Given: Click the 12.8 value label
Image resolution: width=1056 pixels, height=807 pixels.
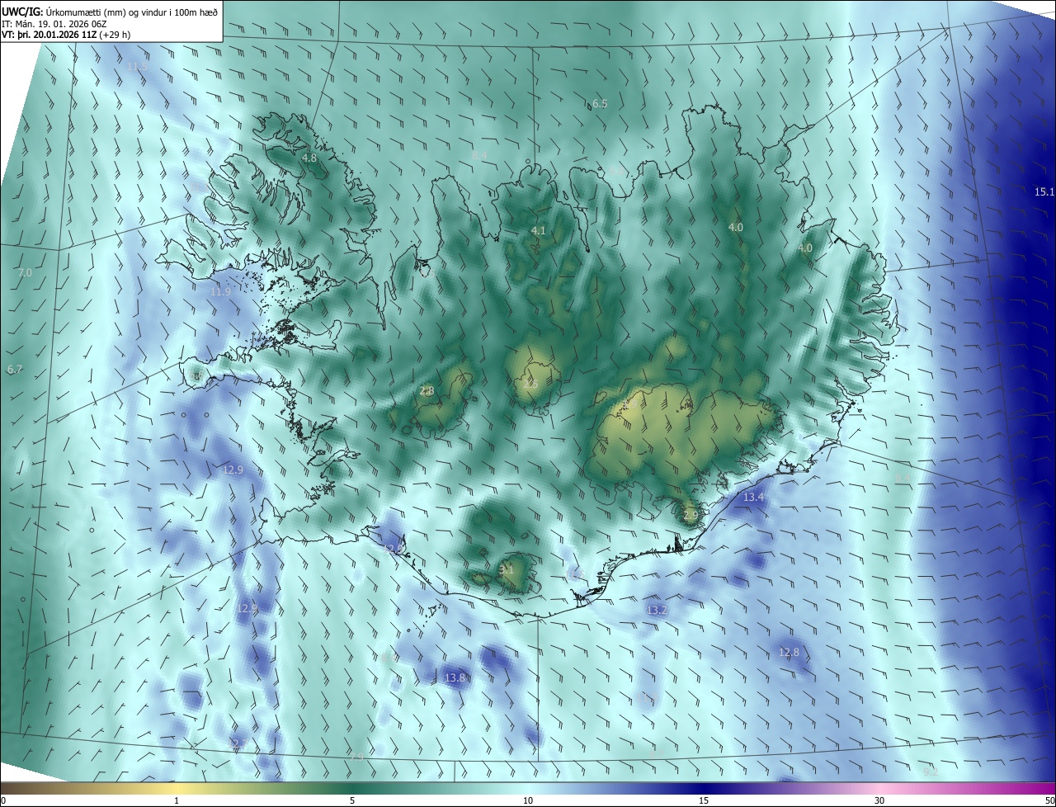Looking at the screenshot, I should 790,653.
